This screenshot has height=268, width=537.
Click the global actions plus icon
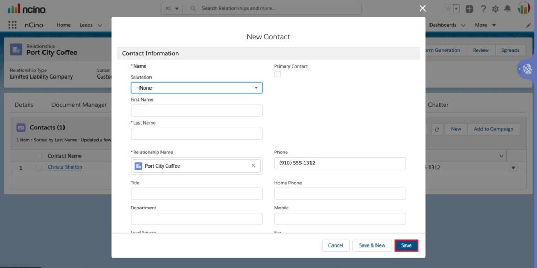[469, 9]
